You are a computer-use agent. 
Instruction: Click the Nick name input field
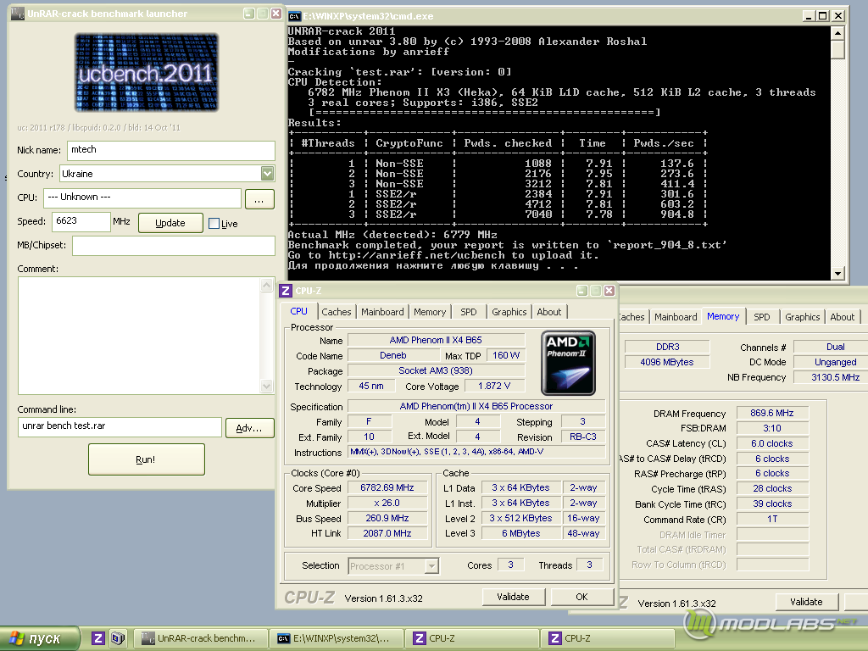click(170, 150)
